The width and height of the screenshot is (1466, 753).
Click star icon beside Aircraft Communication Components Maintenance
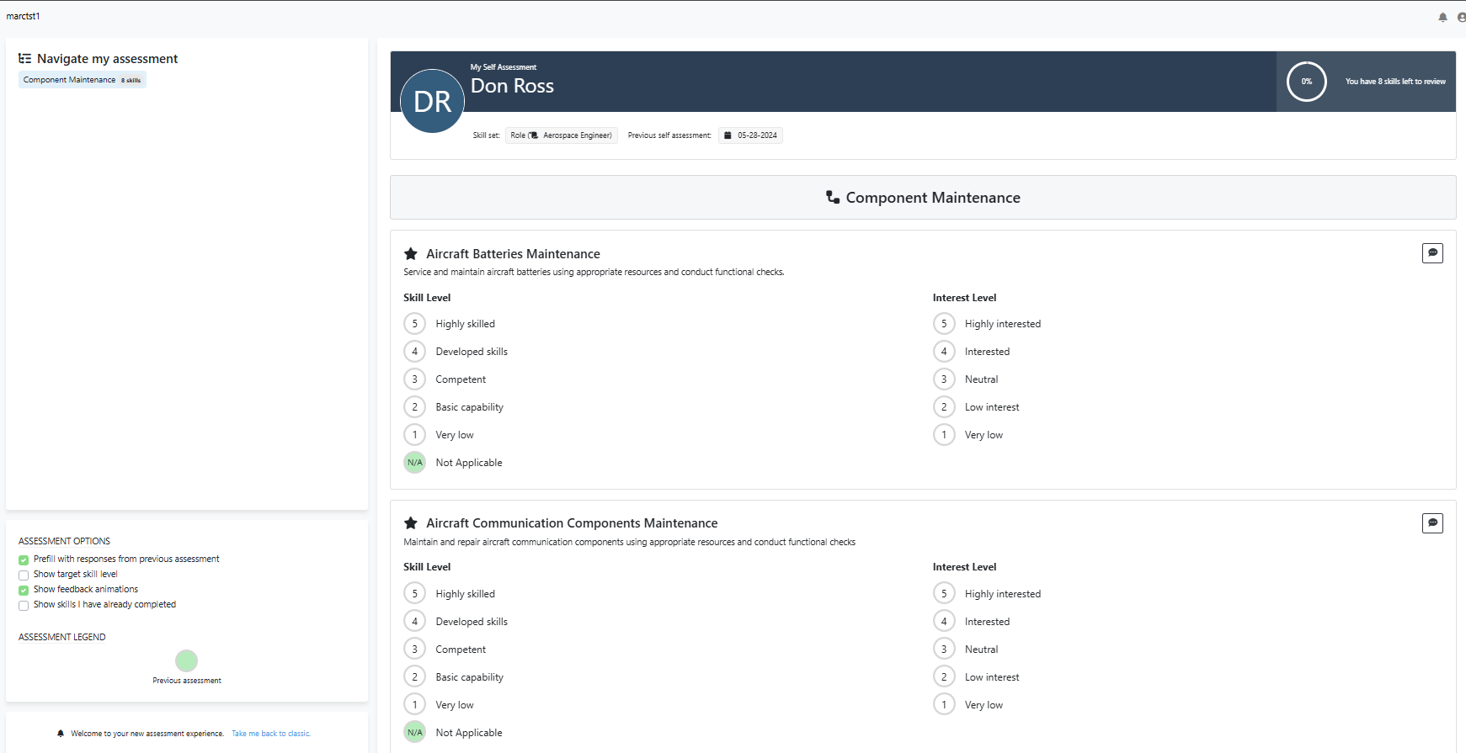click(x=411, y=523)
